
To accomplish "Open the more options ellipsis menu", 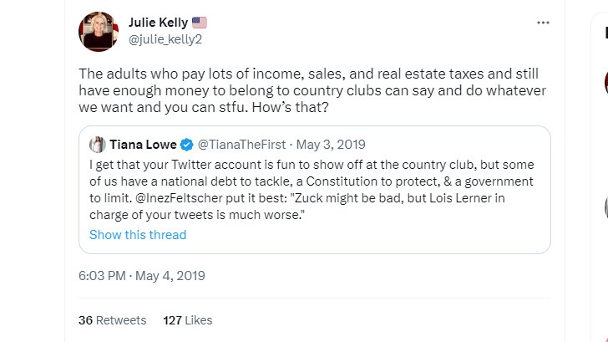I will (543, 23).
